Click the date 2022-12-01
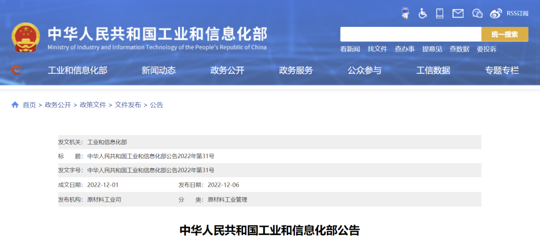This screenshot has width=540, height=246. (103, 185)
